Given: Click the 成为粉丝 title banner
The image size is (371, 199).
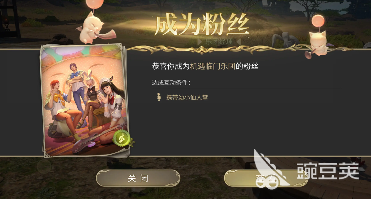Looking at the screenshot, I should coord(202,26).
